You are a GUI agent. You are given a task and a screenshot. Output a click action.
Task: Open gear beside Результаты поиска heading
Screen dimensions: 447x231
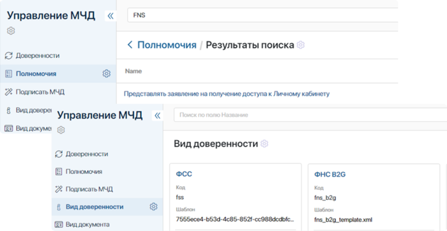(x=301, y=45)
